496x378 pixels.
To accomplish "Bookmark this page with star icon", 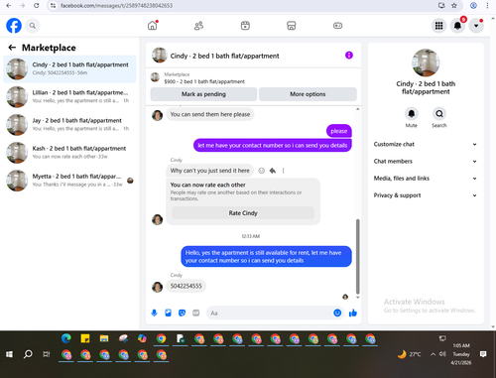I will pyautogui.click(x=454, y=5).
